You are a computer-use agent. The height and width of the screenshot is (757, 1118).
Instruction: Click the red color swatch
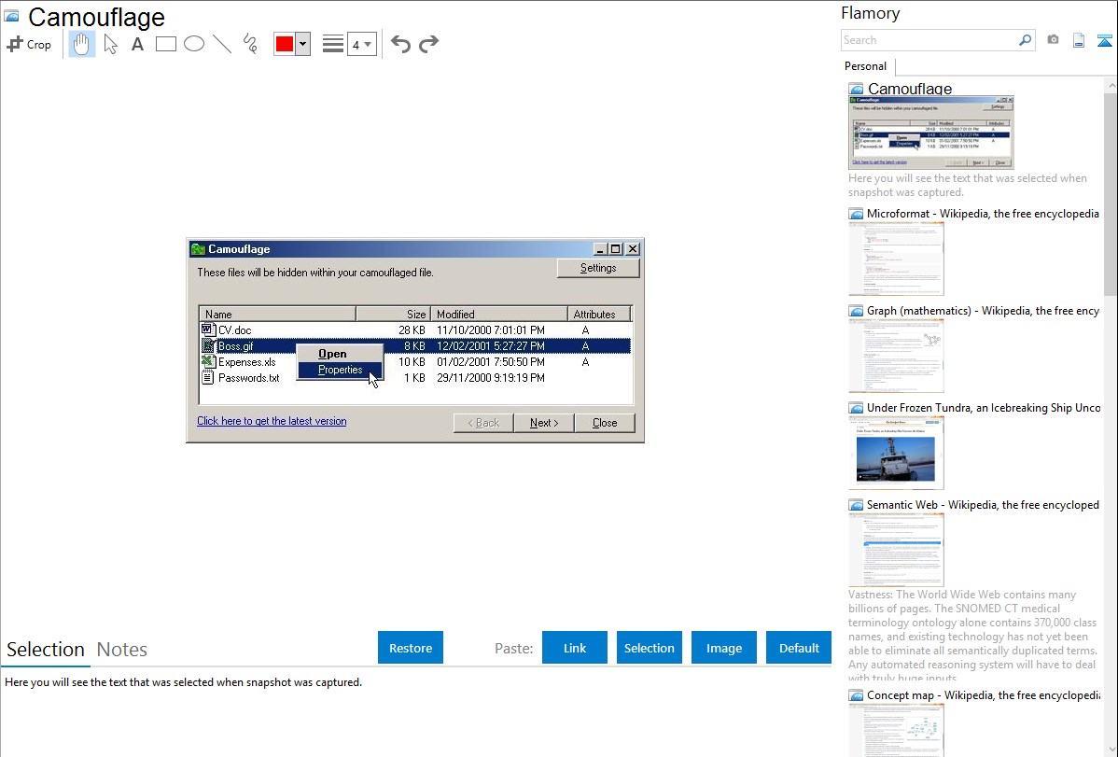(x=285, y=44)
